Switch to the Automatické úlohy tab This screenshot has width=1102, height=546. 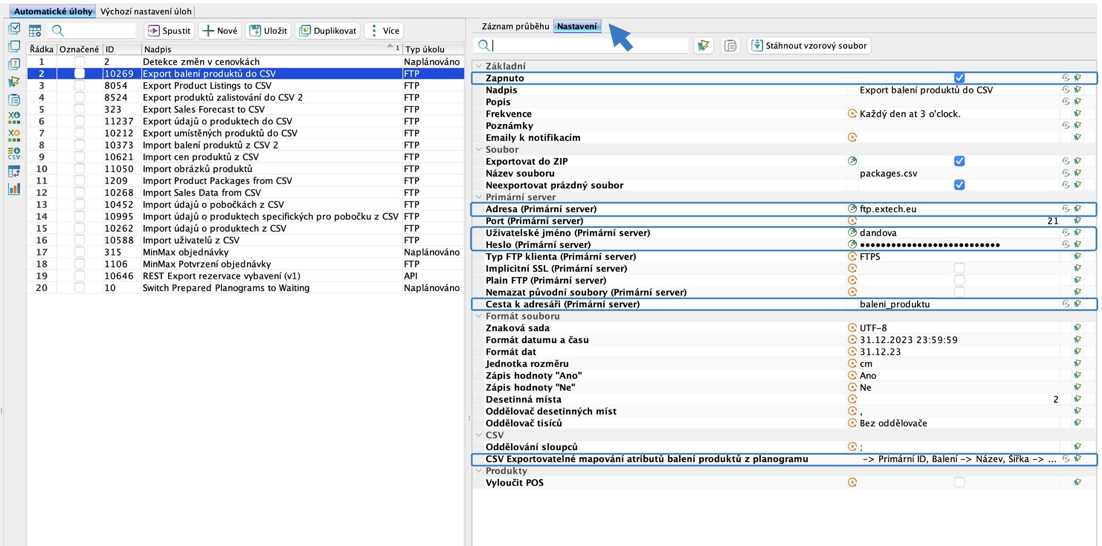click(x=53, y=11)
